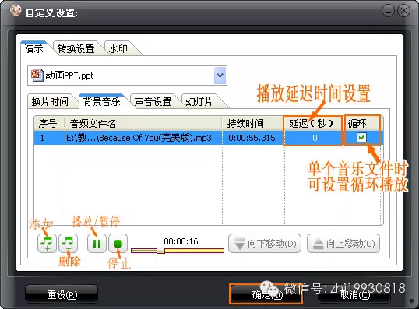The width and height of the screenshot is (419, 309).
Task: Minimize the 自定义设置 dialog window
Action: tap(388, 11)
